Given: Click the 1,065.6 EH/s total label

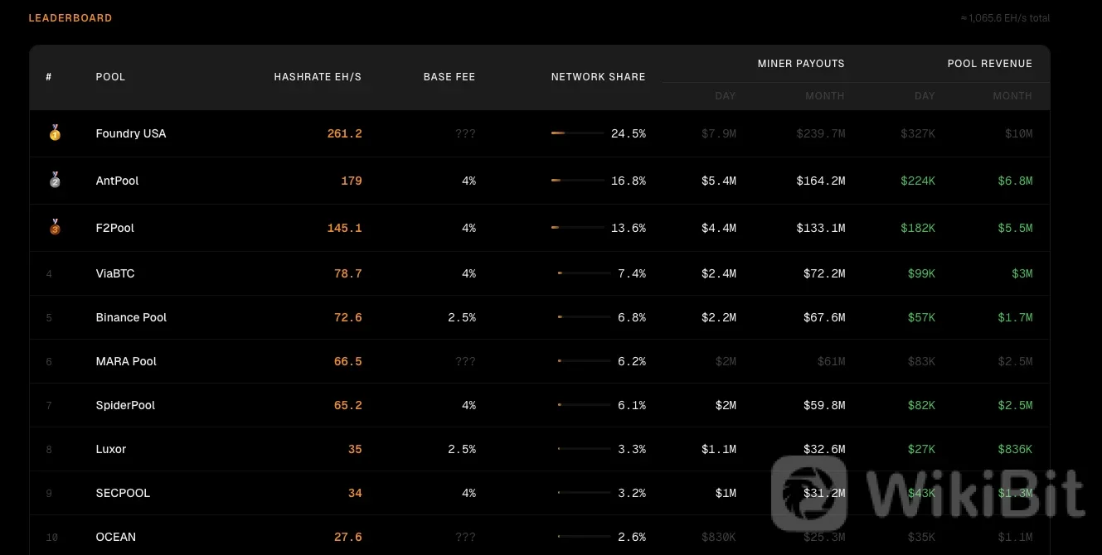Looking at the screenshot, I should point(1005,17).
